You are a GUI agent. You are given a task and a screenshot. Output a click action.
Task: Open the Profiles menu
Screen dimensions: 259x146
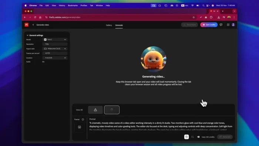point(84,6)
